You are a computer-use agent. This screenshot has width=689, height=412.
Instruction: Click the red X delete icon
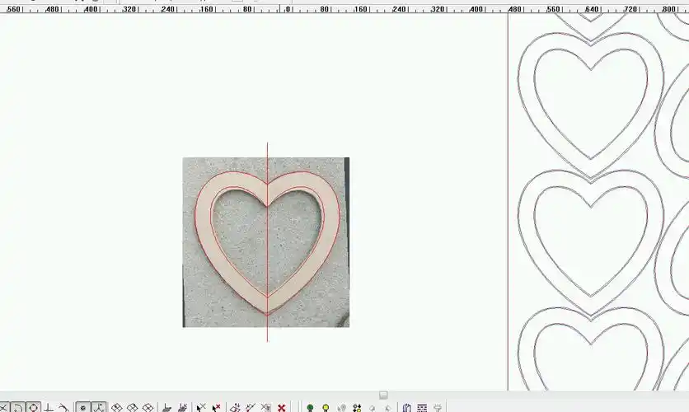tap(282, 407)
